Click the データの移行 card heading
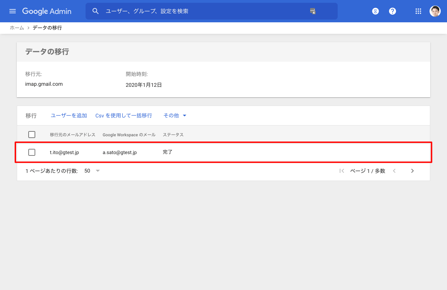The height and width of the screenshot is (290, 447). click(x=47, y=52)
